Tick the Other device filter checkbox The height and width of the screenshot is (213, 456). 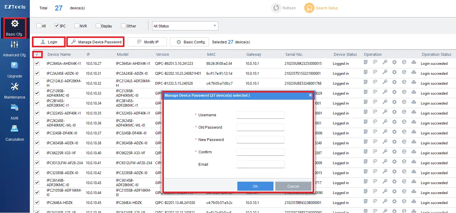tap(123, 26)
